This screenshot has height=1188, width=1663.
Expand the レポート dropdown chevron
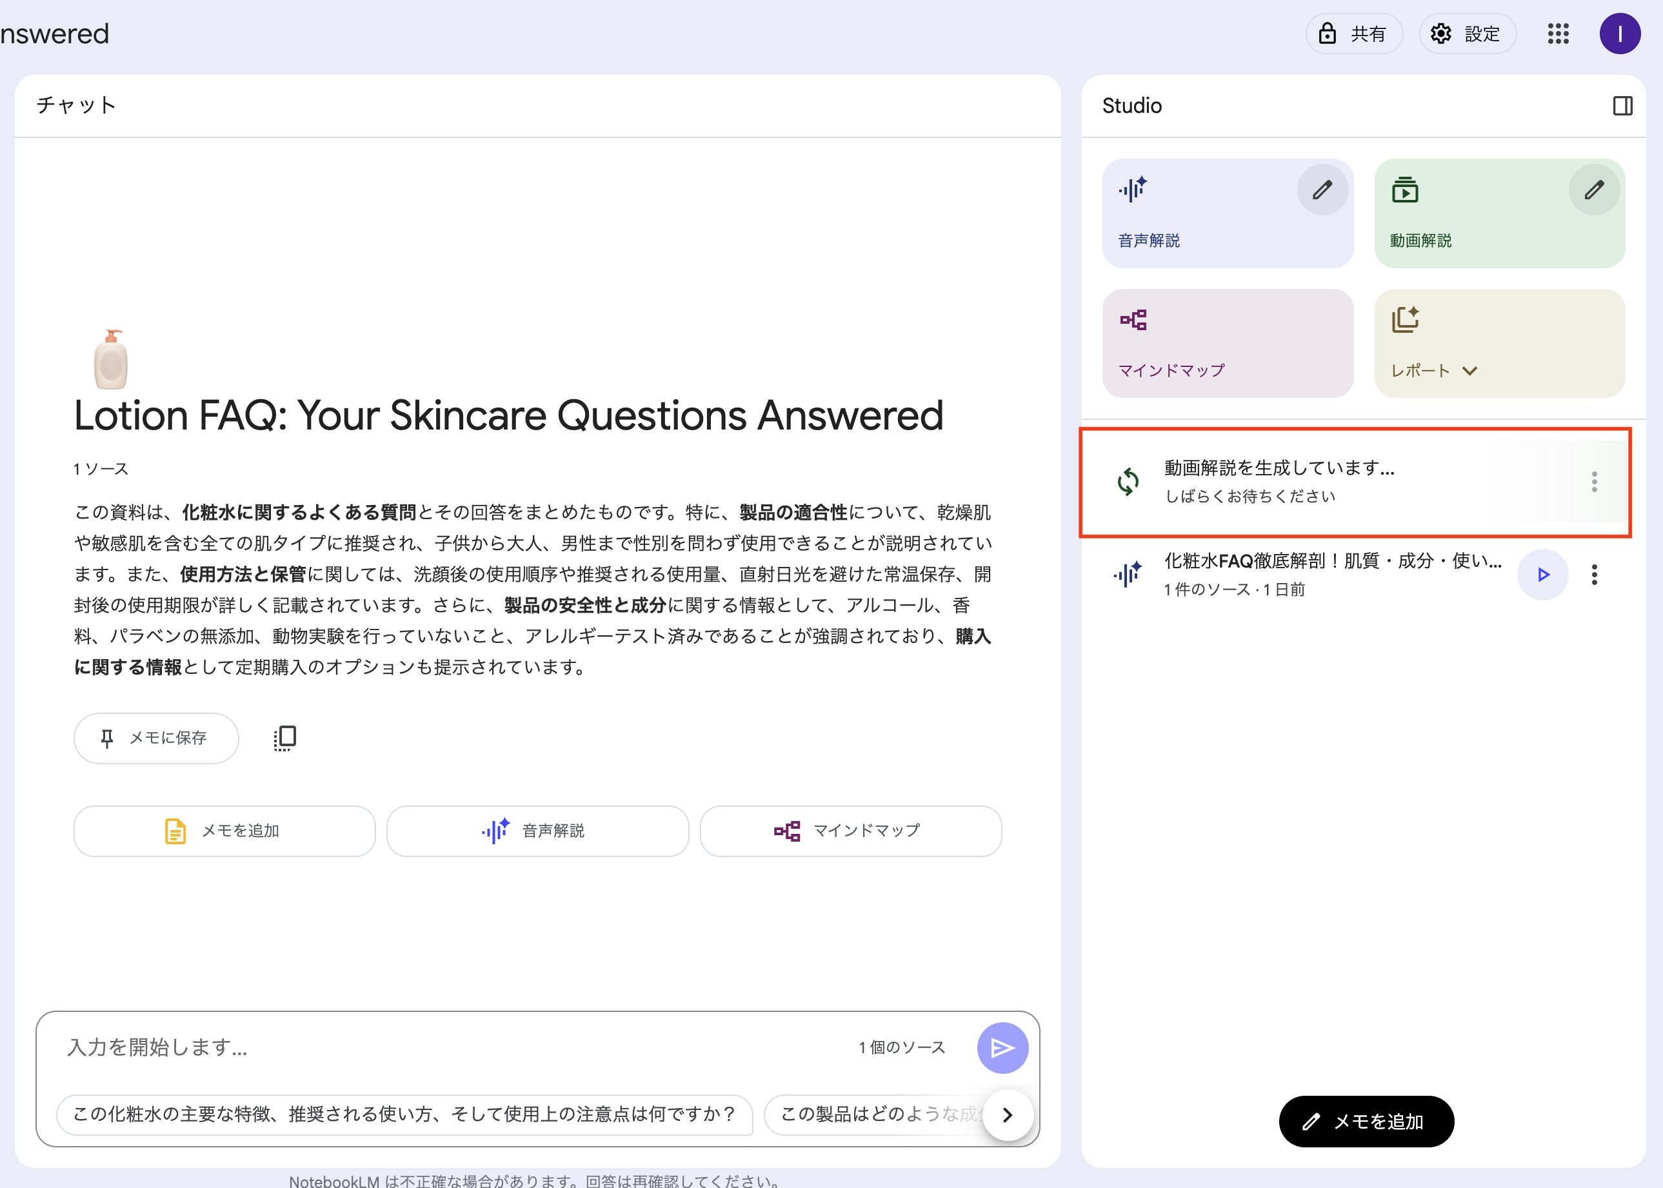coord(1470,371)
